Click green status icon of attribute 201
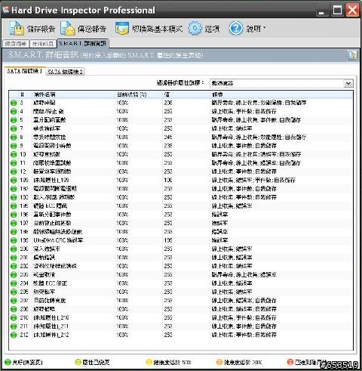362x371 pixels. (x=14, y=258)
